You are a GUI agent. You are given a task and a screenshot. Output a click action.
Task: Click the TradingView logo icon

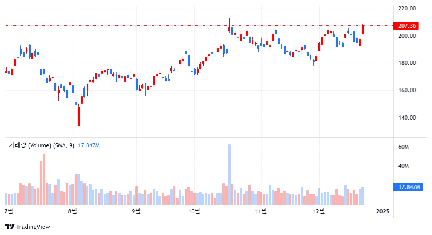point(10,227)
